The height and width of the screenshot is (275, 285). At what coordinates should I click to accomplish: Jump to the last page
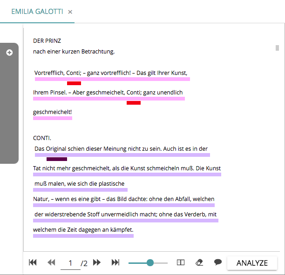click(115, 262)
